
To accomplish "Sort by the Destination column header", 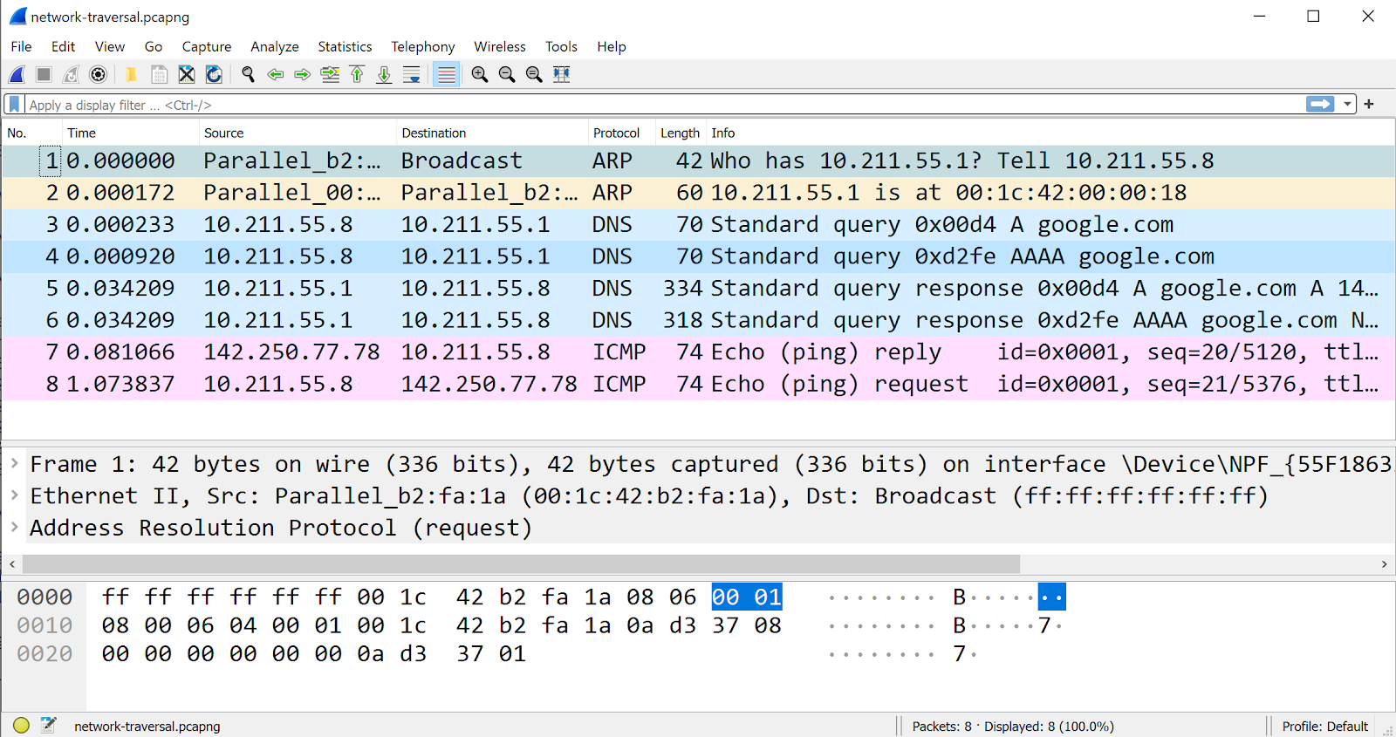I will coord(492,133).
